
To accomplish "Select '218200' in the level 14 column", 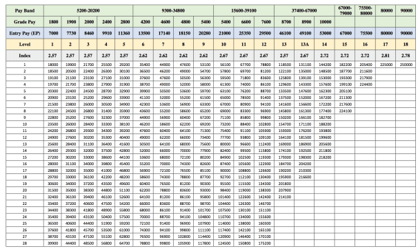I will pos(324,158).
